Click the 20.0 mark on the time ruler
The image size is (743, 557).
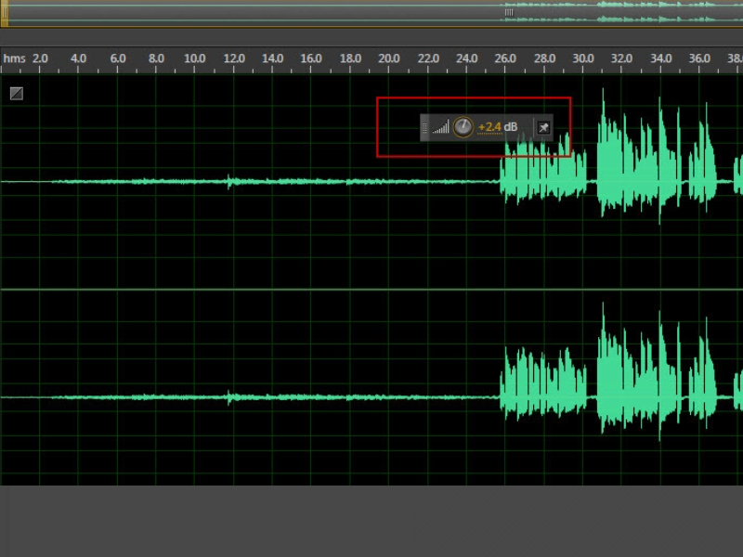tap(389, 58)
